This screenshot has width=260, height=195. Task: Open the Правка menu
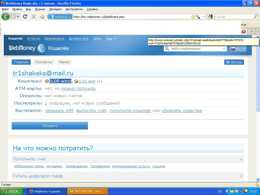17,9
